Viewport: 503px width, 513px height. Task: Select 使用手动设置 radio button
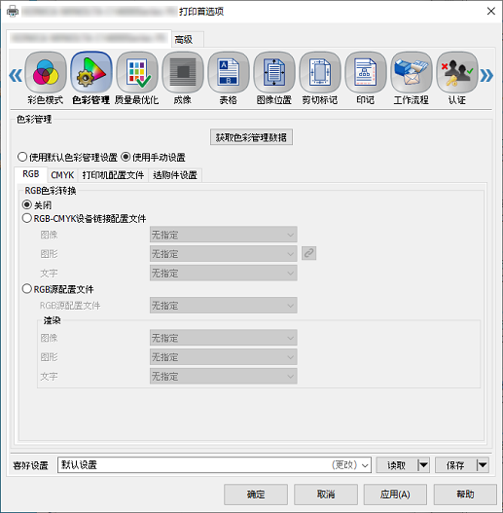pyautogui.click(x=126, y=157)
